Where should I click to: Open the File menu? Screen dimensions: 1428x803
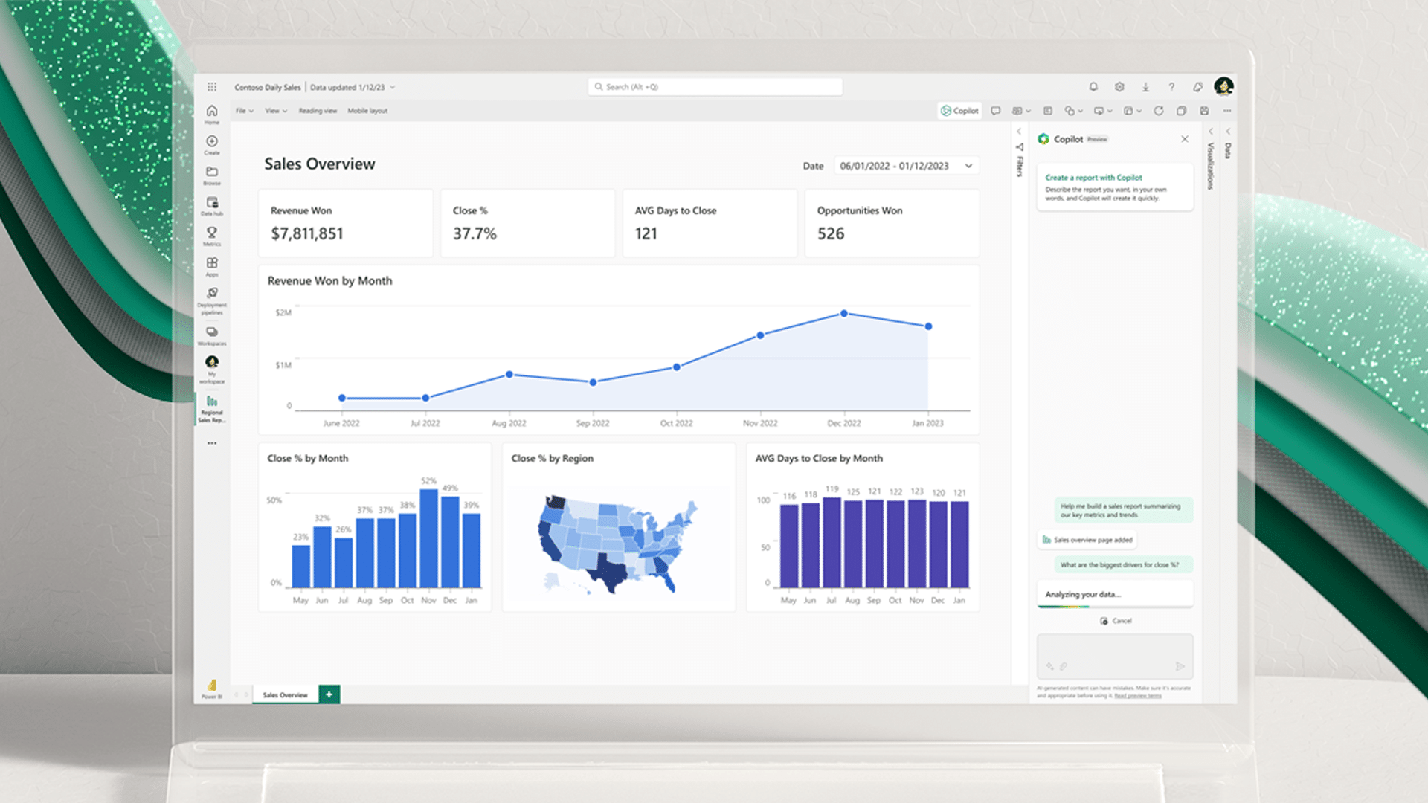tap(244, 111)
